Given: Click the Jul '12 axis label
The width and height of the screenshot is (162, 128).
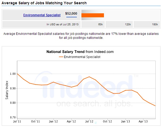Looking at the screenshot, I should click(89, 121).
